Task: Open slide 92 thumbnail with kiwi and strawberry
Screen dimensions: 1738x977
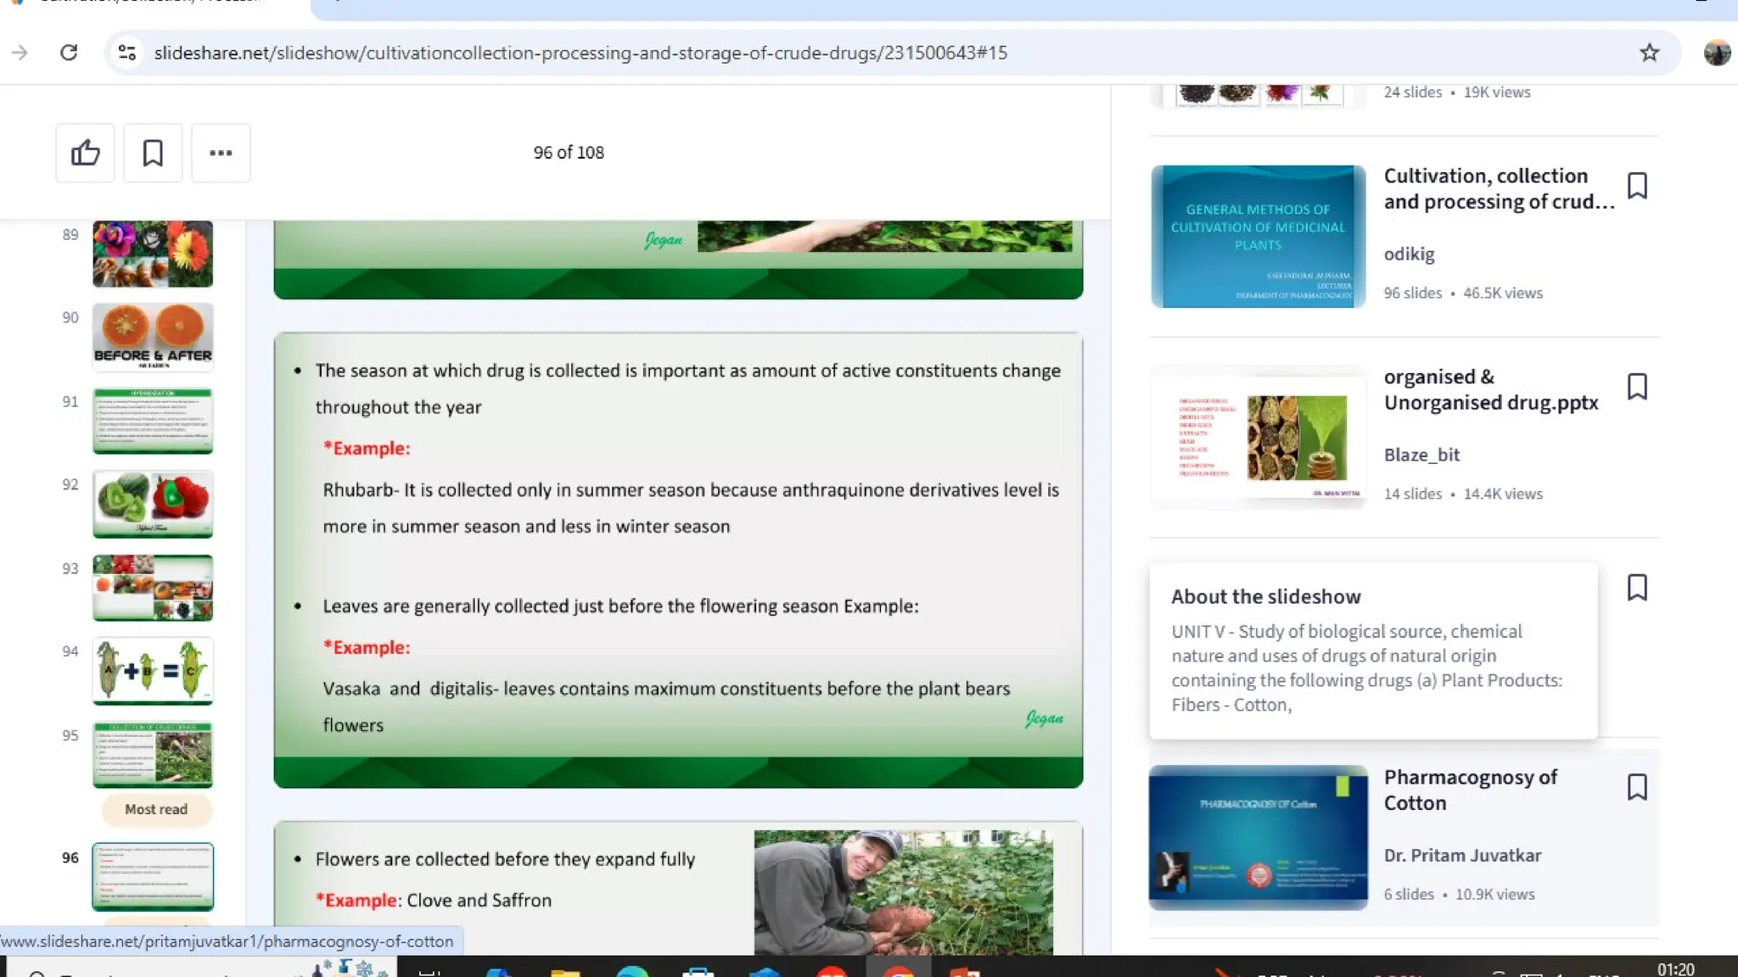Action: click(x=153, y=504)
